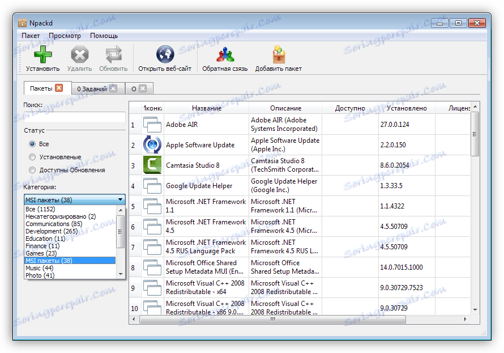This screenshot has height=353, width=504.
Task: Sort by Описание column header
Action: click(x=285, y=108)
